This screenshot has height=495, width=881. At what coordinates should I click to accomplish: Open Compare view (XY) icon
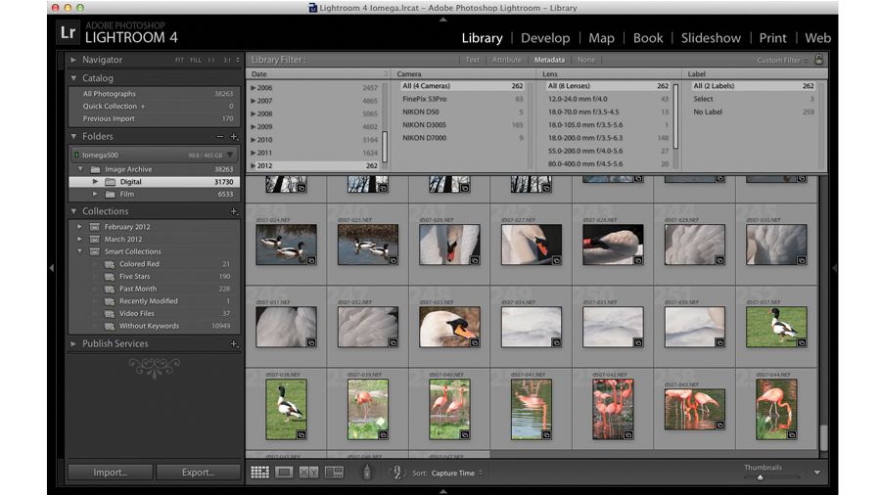click(x=308, y=472)
